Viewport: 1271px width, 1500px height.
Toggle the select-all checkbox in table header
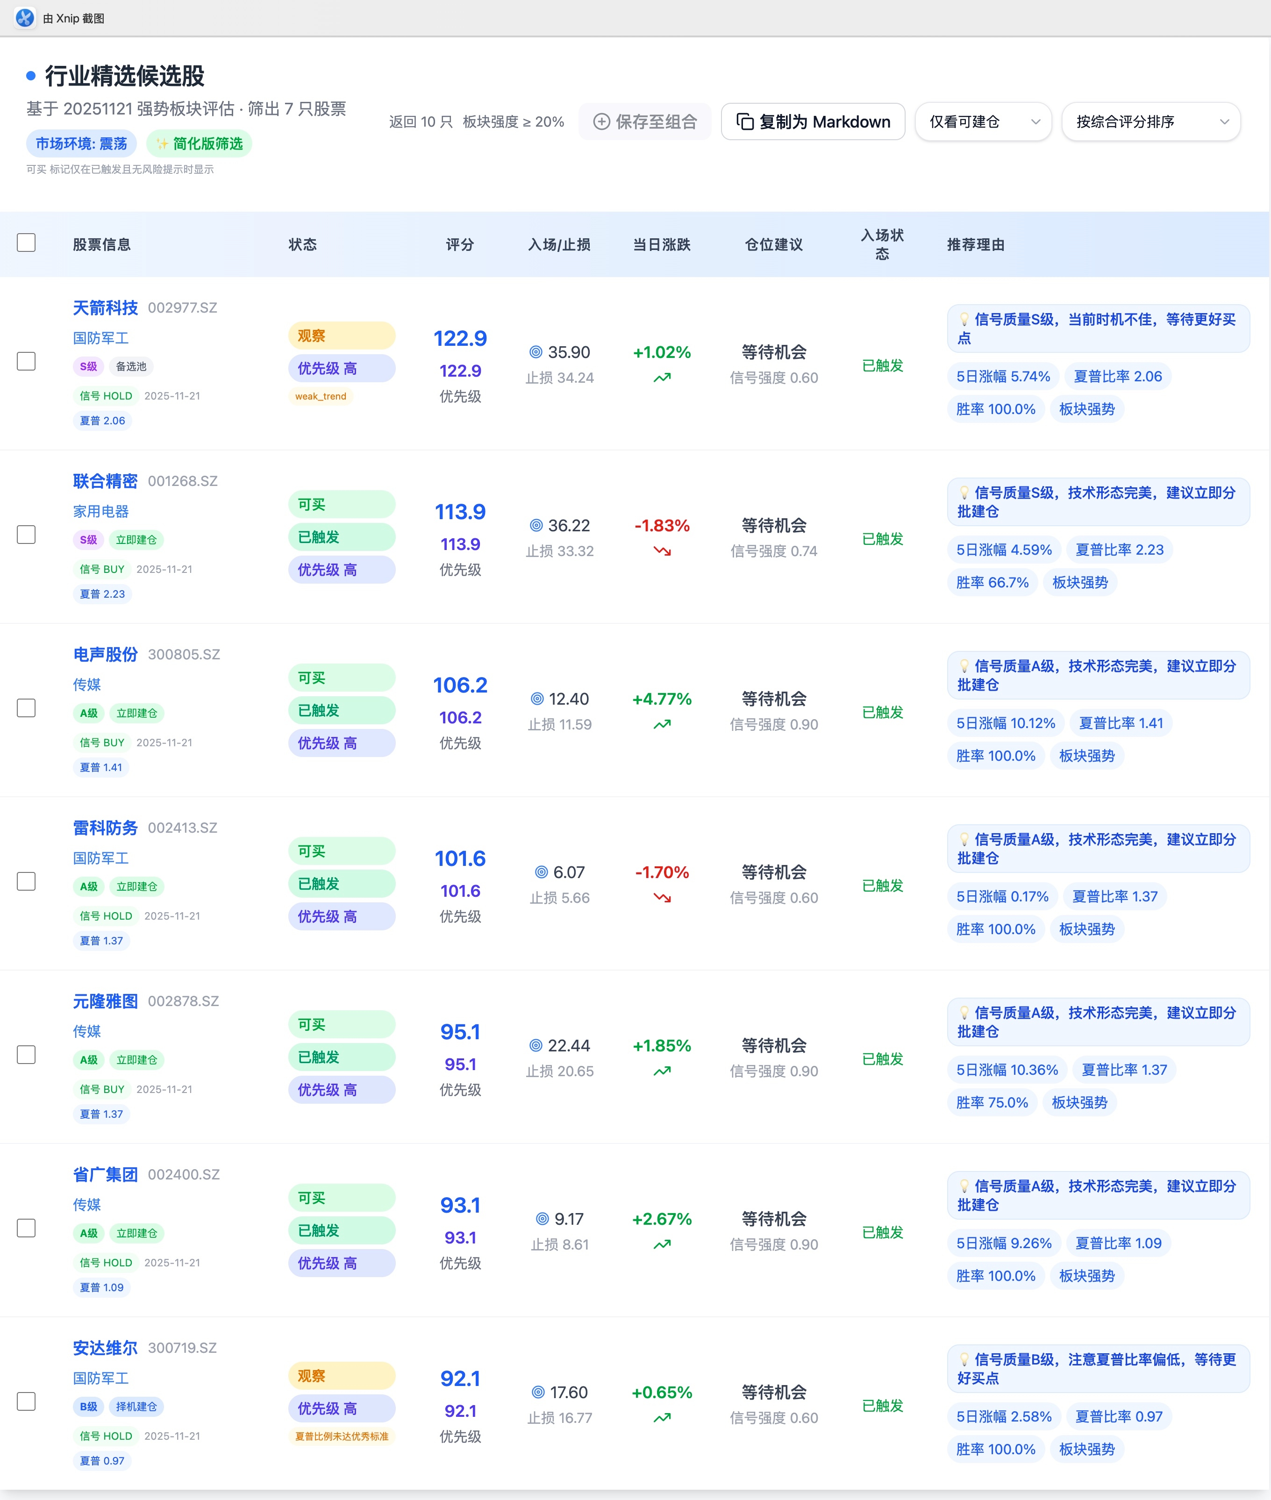pos(26,243)
